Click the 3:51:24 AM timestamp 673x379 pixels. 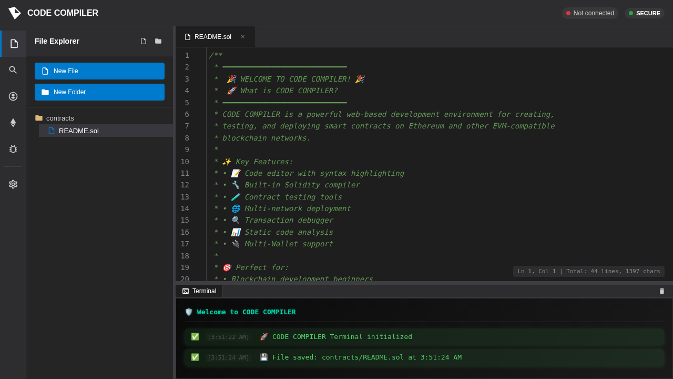click(228, 357)
